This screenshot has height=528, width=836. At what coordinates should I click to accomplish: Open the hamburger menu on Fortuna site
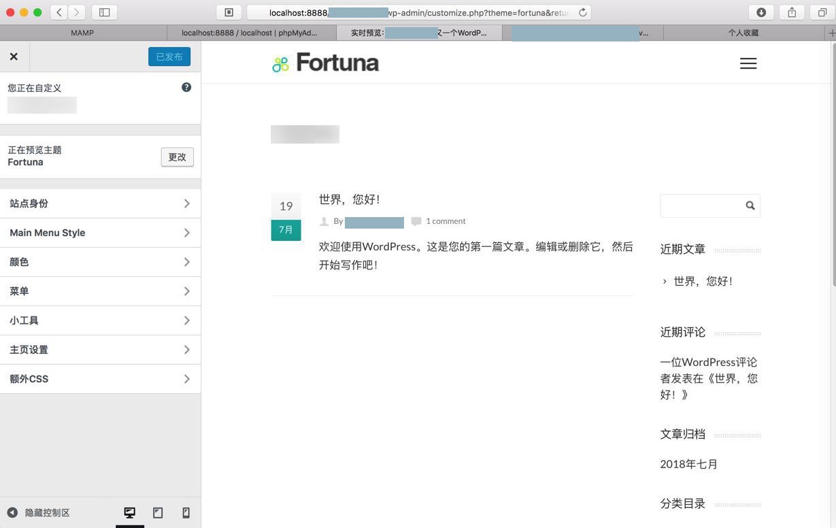(748, 63)
